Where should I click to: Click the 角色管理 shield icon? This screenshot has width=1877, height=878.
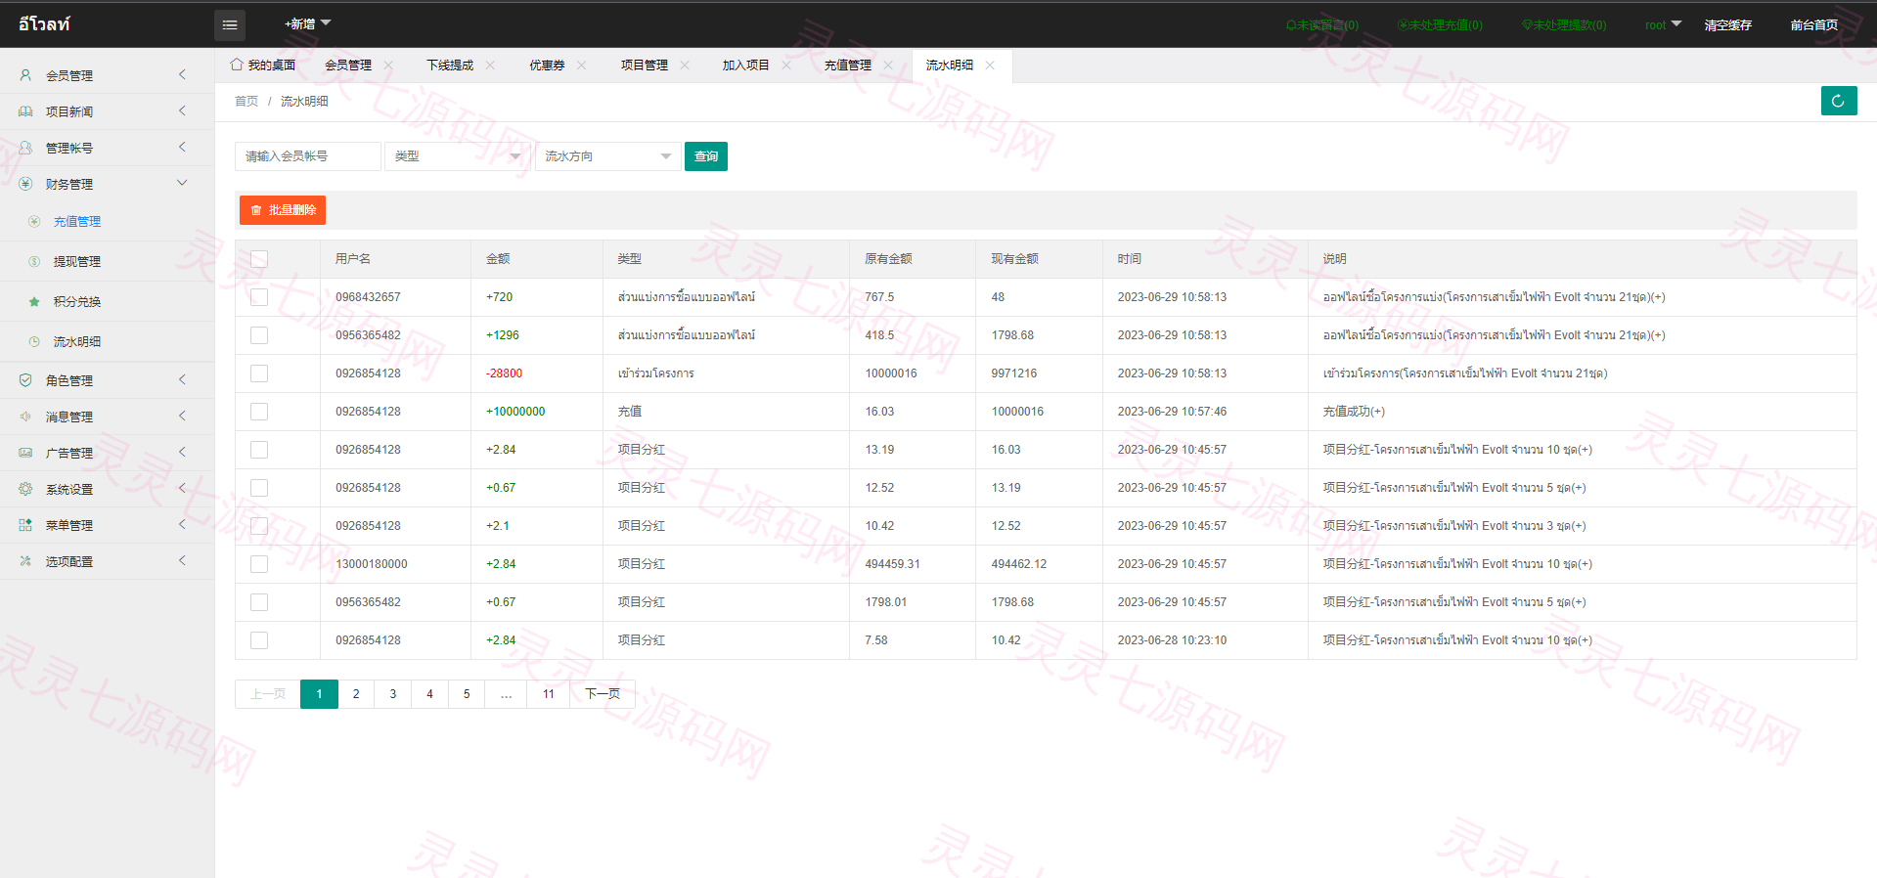pos(25,380)
